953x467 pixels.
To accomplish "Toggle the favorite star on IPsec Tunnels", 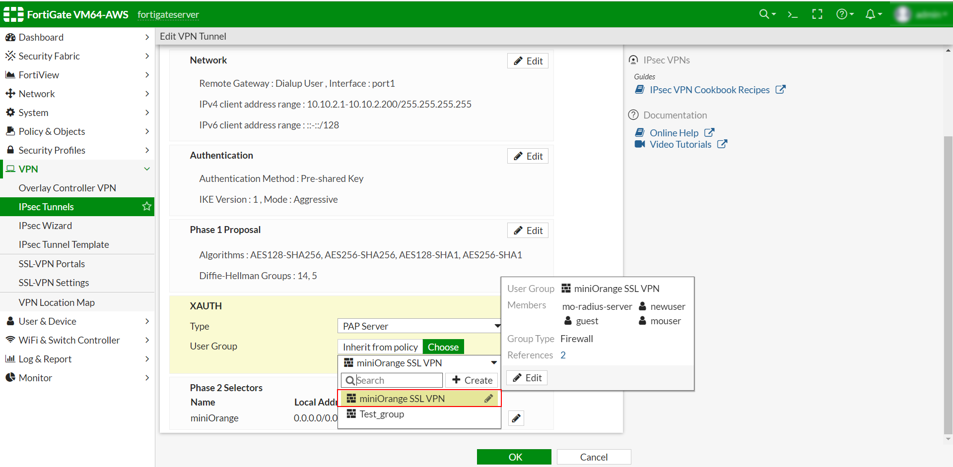I will [x=146, y=207].
